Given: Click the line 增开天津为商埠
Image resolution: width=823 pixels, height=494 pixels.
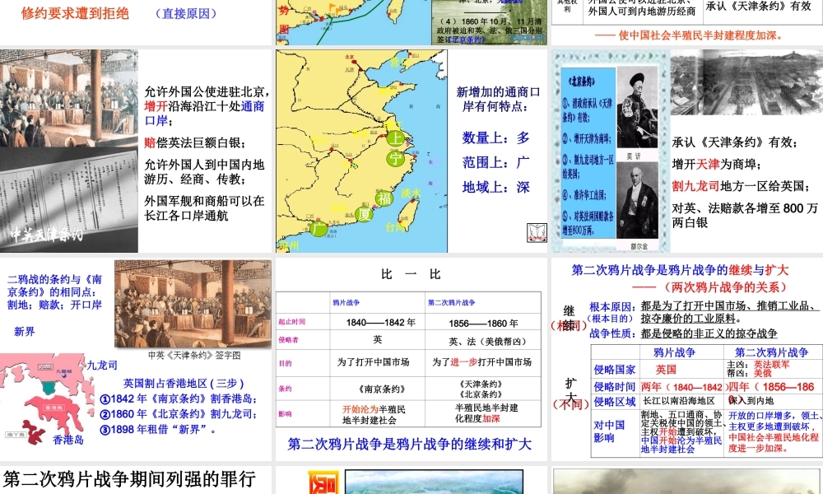Looking at the screenshot, I should pos(717,165).
